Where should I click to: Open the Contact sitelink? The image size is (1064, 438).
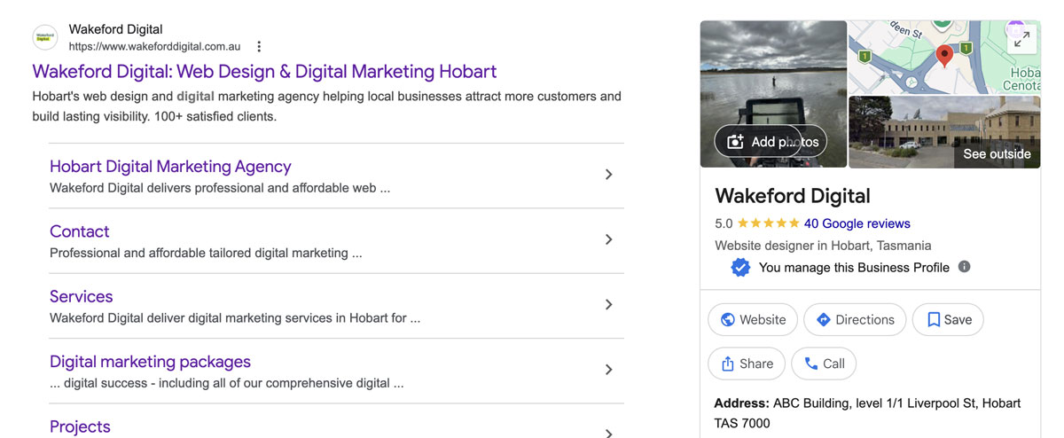79,231
